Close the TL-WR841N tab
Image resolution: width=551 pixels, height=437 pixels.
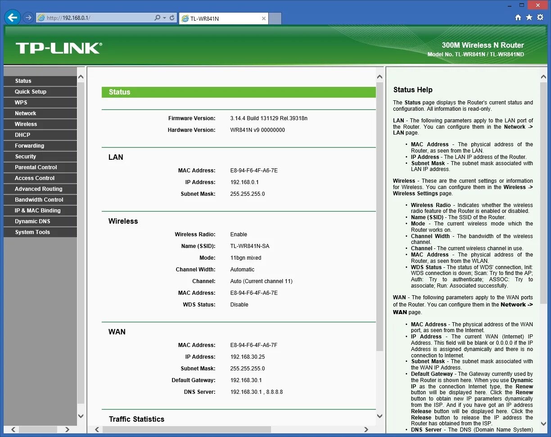[264, 18]
